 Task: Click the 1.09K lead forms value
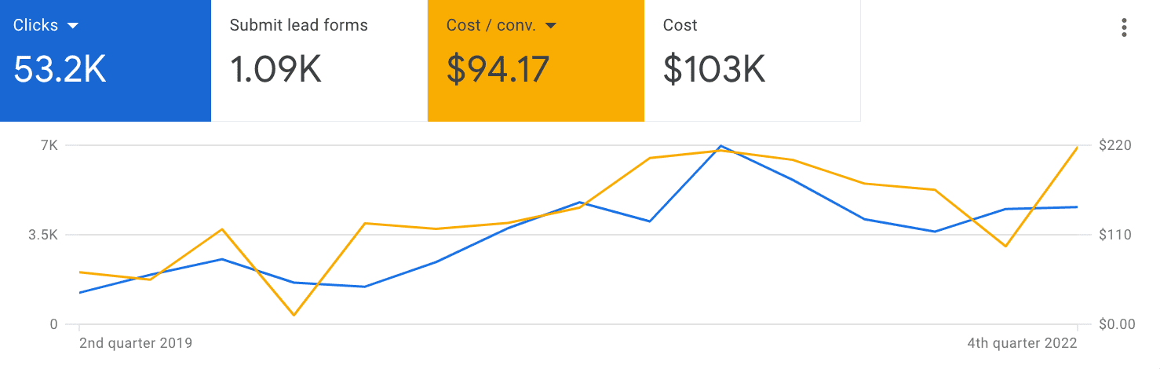pos(275,70)
